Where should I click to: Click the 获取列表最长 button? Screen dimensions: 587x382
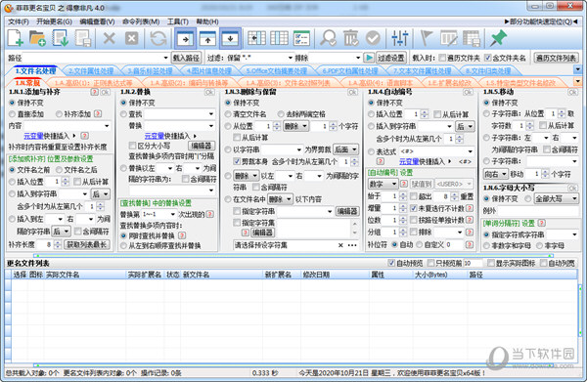point(86,245)
